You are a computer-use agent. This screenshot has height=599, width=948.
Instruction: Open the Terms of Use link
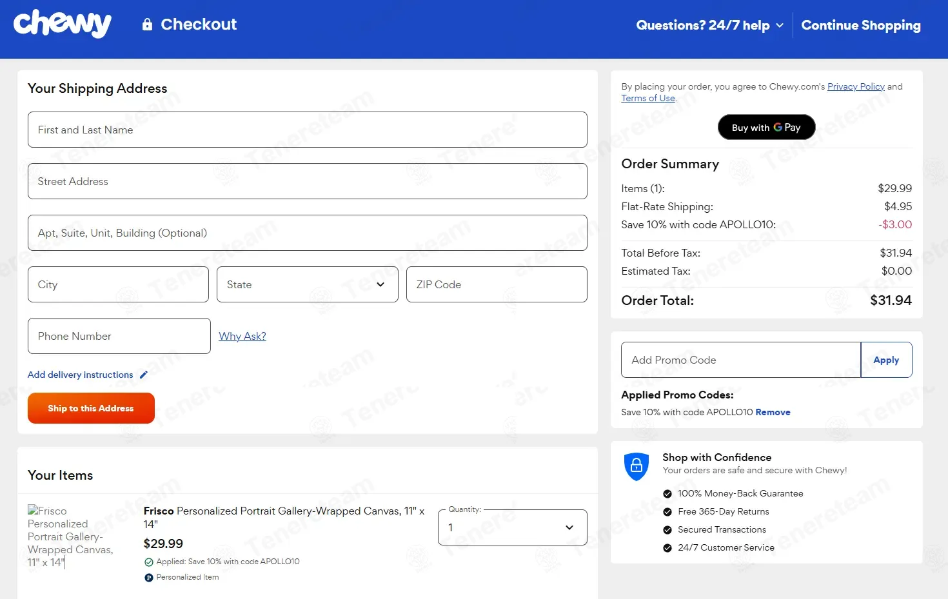[x=648, y=98]
